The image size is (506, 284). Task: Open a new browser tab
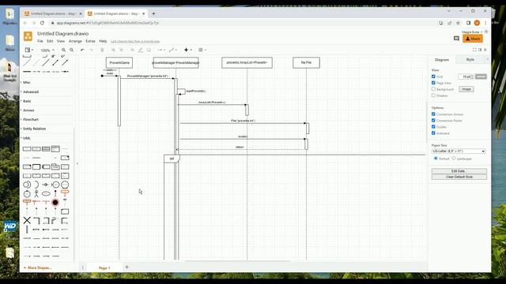[x=153, y=13]
